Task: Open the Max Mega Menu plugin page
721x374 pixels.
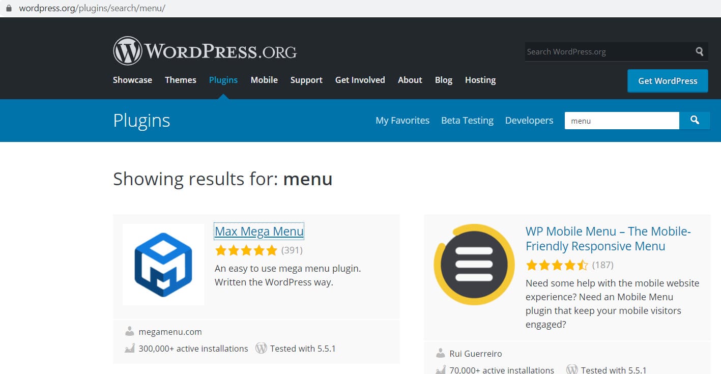Action: [x=259, y=231]
